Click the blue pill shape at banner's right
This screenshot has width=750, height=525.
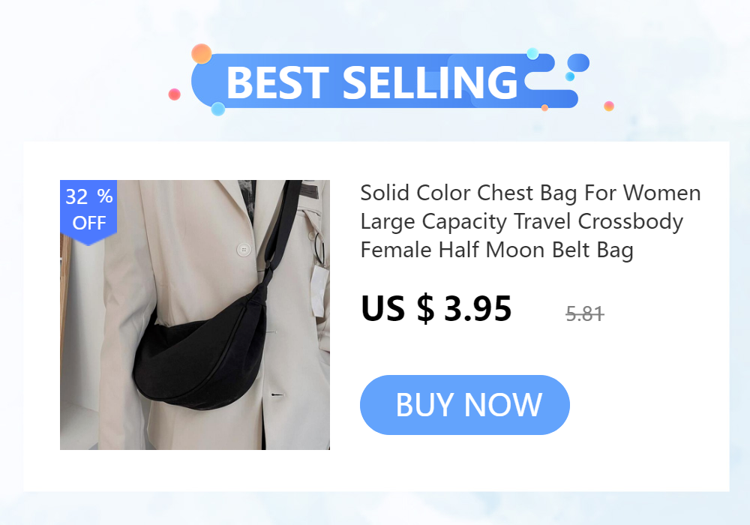[x=578, y=63]
